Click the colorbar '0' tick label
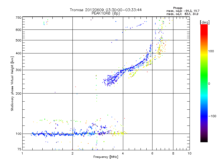The height and width of the screenshot is (167, 223). click(209, 84)
